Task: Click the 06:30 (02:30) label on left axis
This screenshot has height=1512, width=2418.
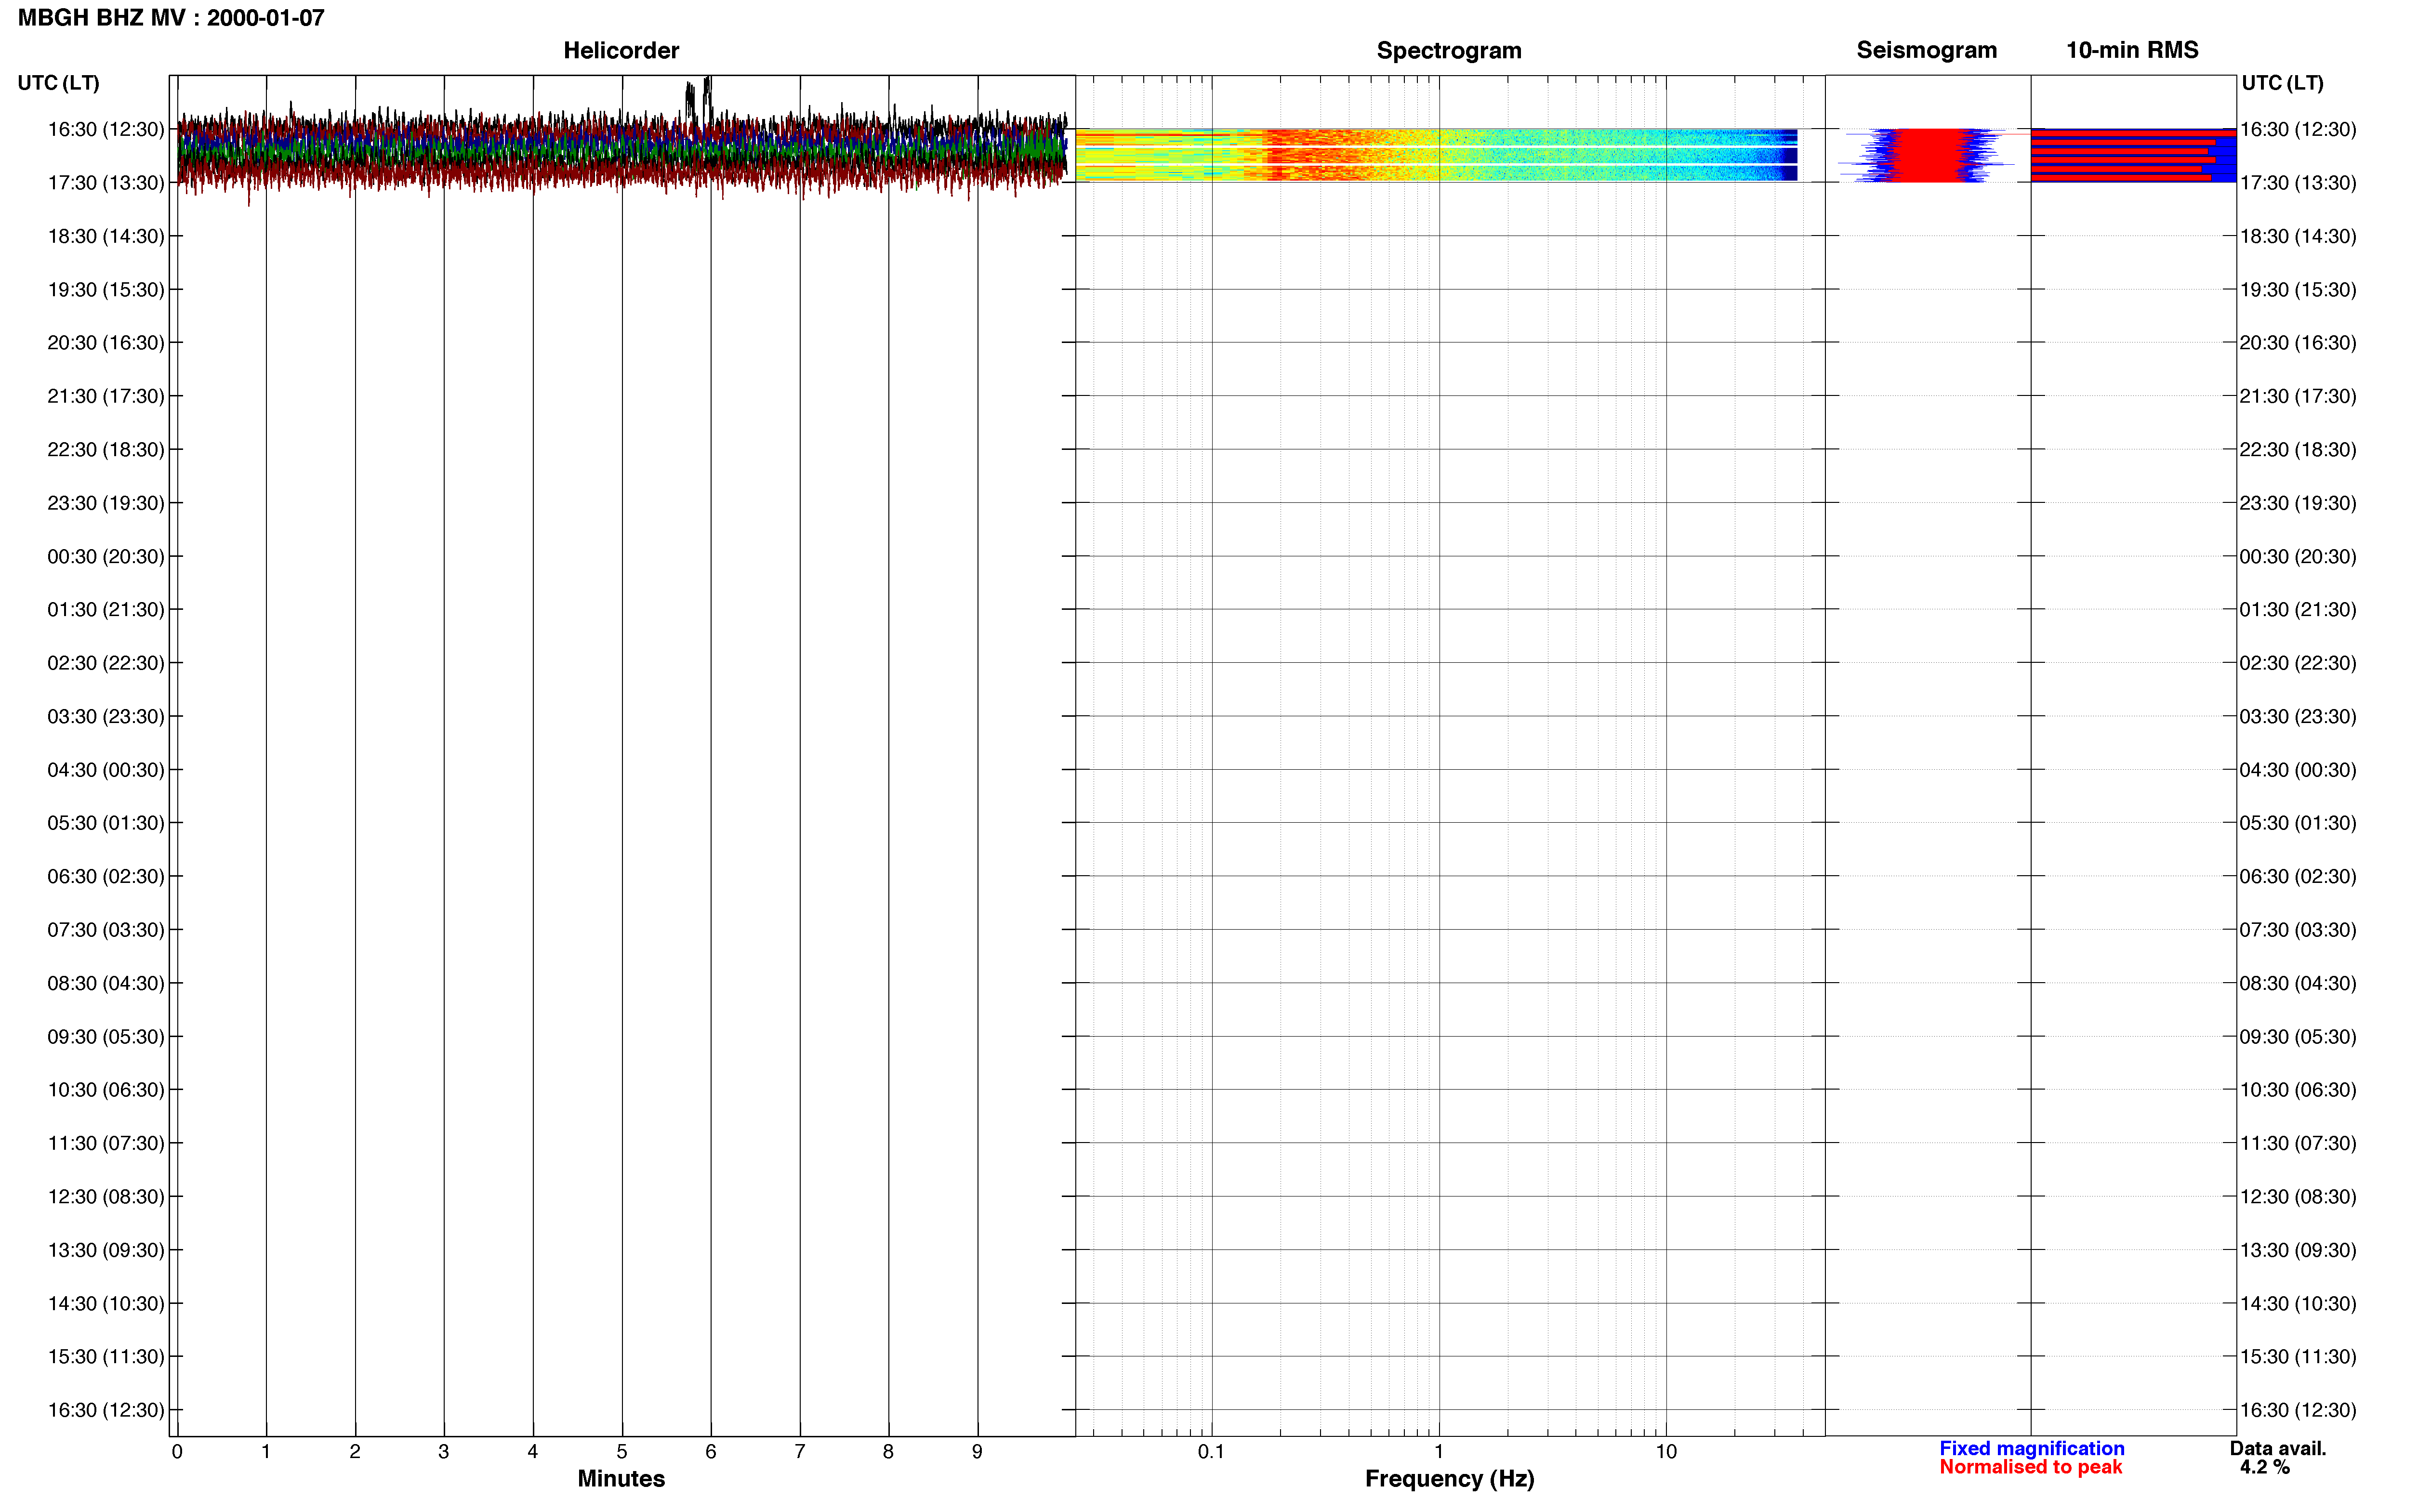Action: (x=106, y=876)
